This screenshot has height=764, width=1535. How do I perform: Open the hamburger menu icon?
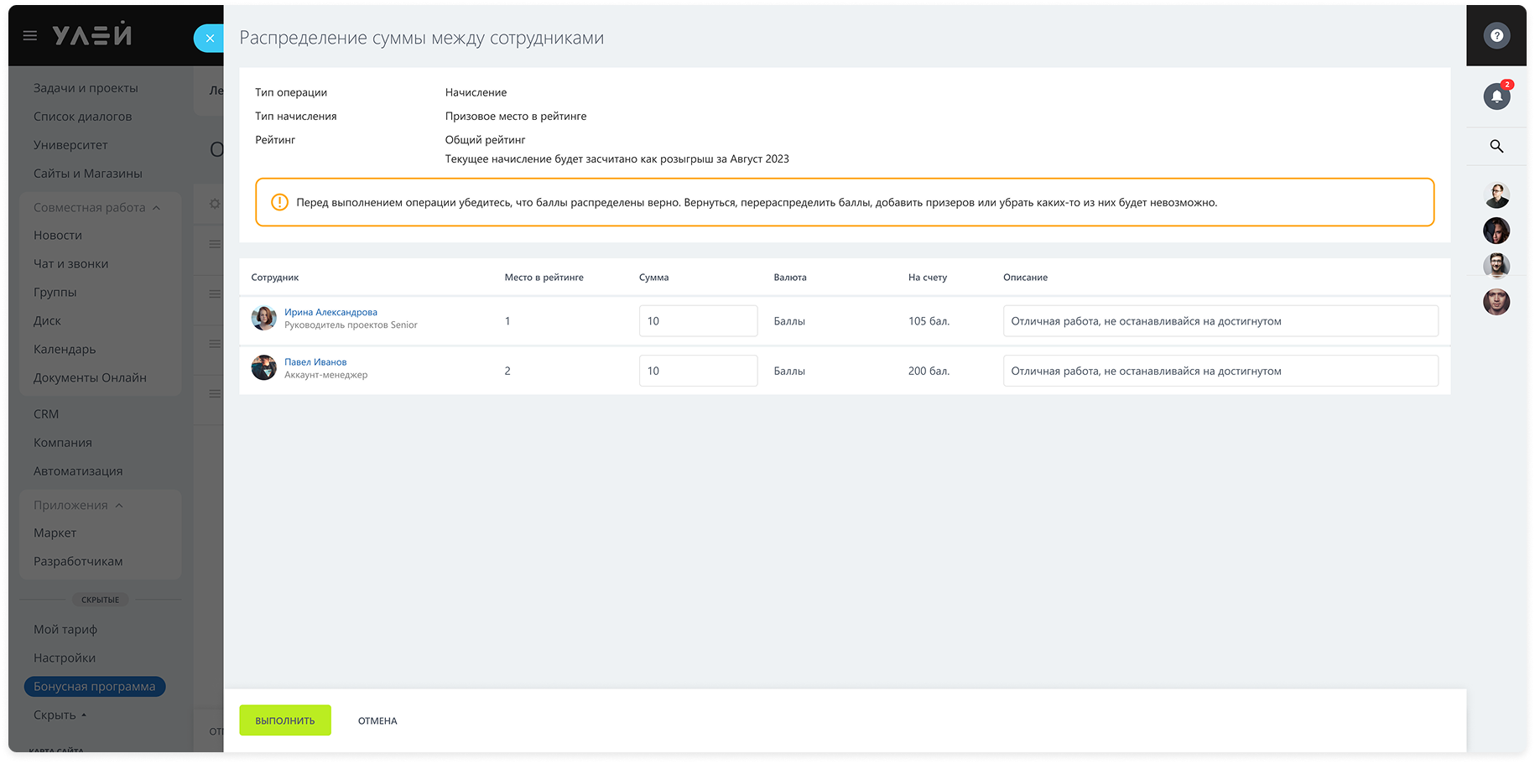pos(30,36)
